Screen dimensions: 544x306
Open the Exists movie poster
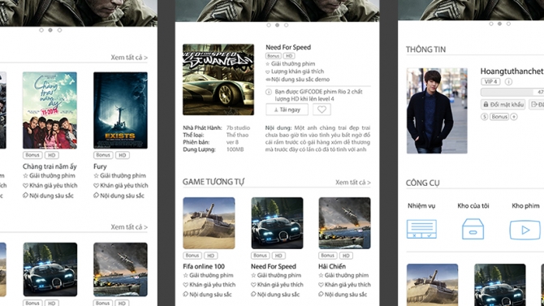pos(120,110)
